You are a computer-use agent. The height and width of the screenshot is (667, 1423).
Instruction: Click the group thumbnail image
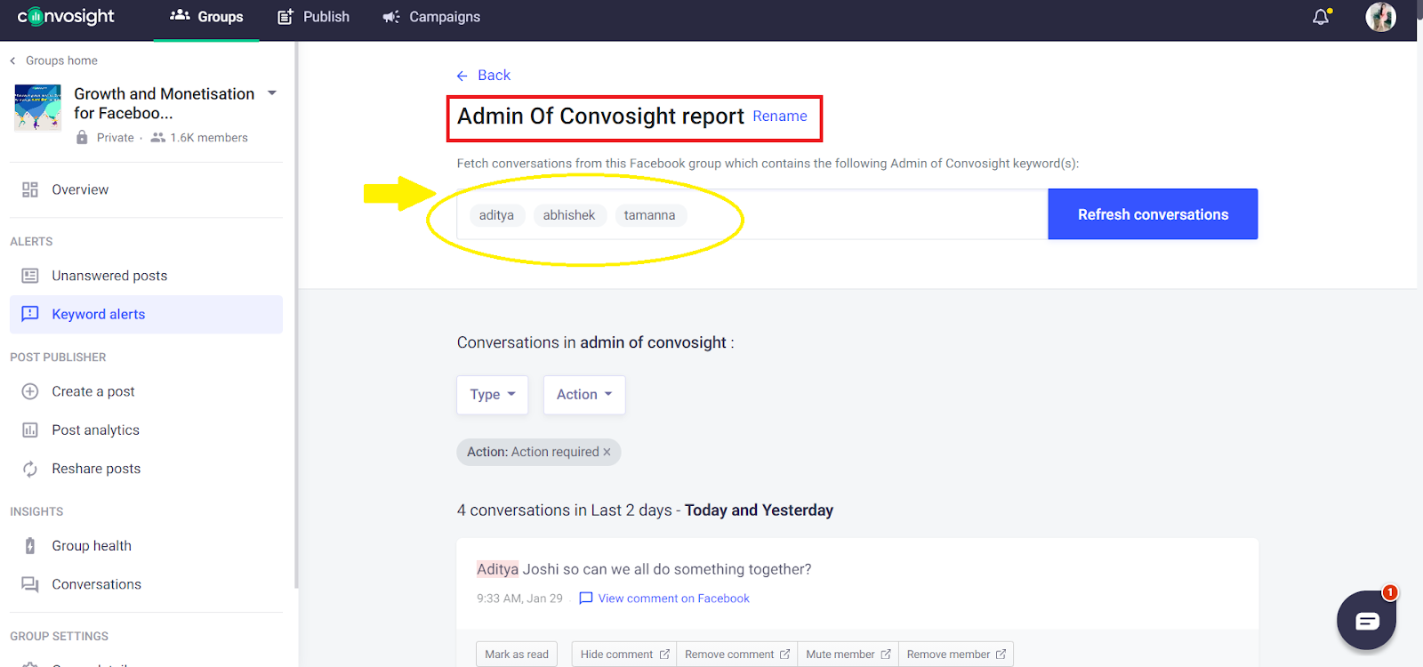pos(37,108)
